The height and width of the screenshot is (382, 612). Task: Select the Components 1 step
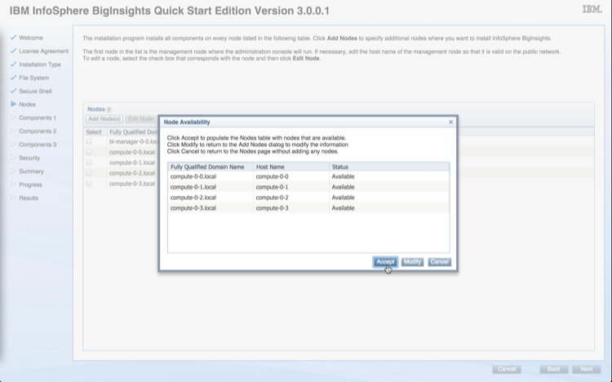coord(38,118)
